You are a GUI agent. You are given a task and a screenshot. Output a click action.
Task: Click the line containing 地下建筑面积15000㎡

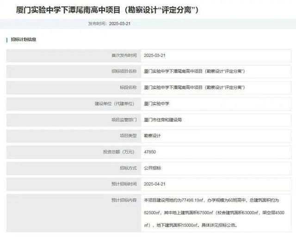(191, 225)
